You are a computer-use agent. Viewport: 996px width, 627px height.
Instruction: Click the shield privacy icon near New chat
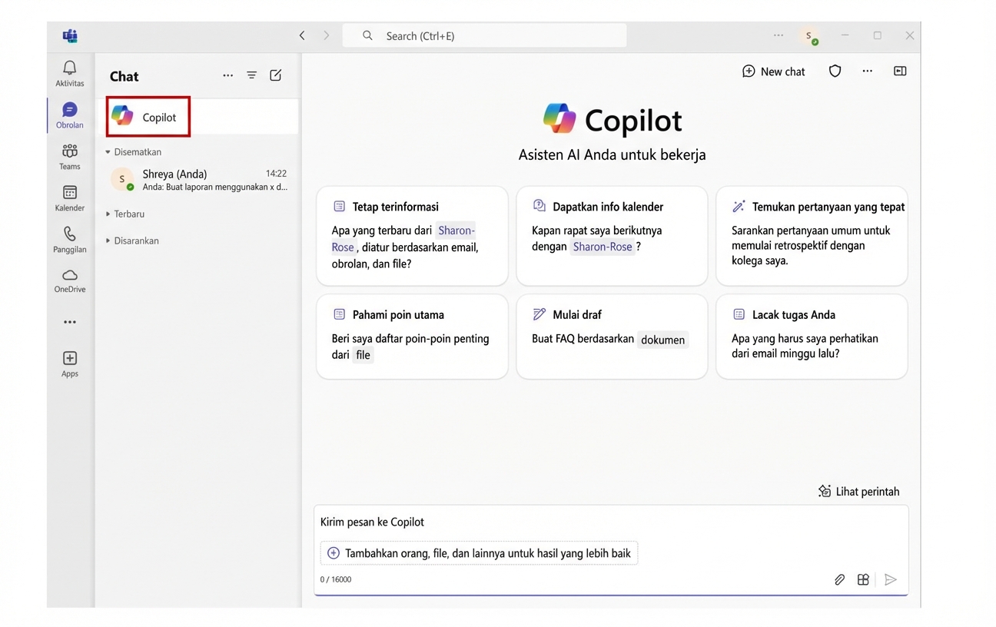click(835, 71)
